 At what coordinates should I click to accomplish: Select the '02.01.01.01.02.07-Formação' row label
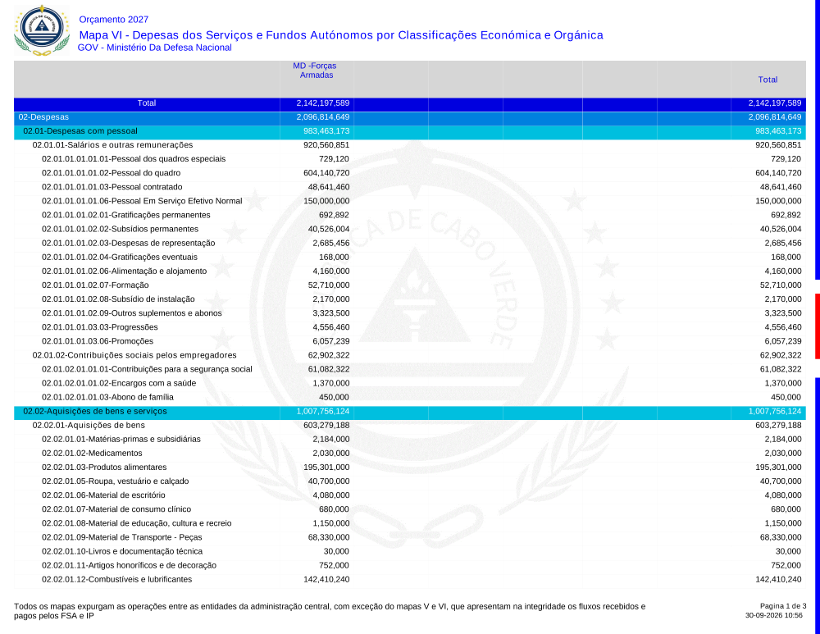coord(95,285)
